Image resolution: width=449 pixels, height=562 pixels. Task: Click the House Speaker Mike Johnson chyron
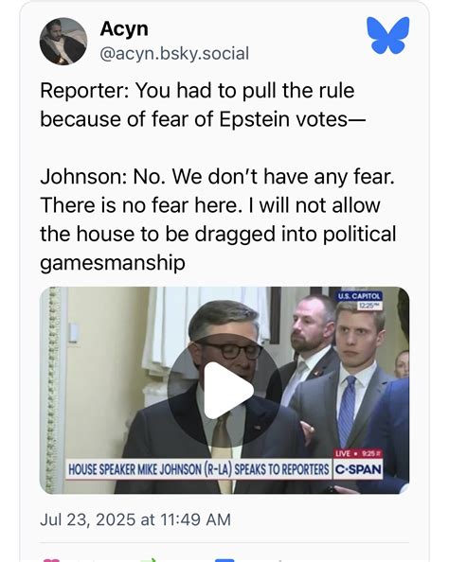point(199,469)
